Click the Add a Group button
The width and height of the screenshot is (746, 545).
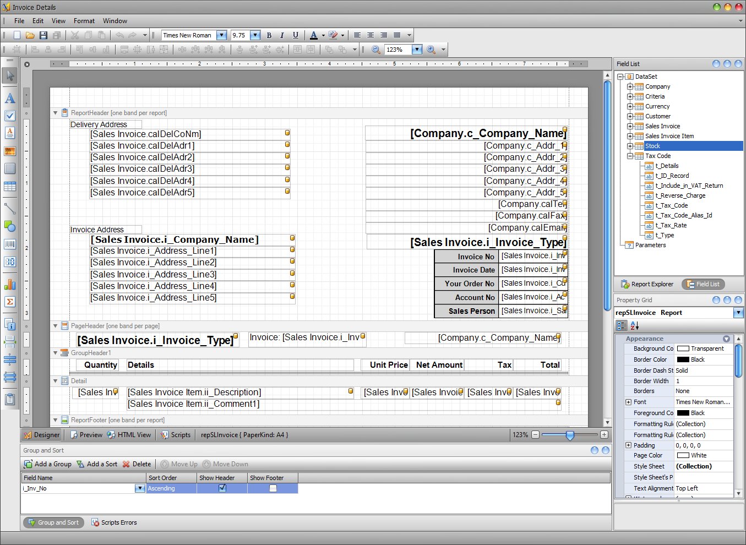click(x=48, y=464)
